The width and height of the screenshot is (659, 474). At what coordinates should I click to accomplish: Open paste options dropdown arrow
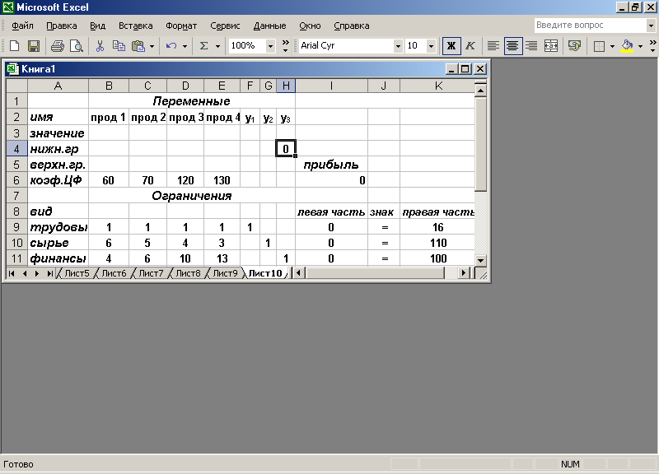(x=152, y=46)
